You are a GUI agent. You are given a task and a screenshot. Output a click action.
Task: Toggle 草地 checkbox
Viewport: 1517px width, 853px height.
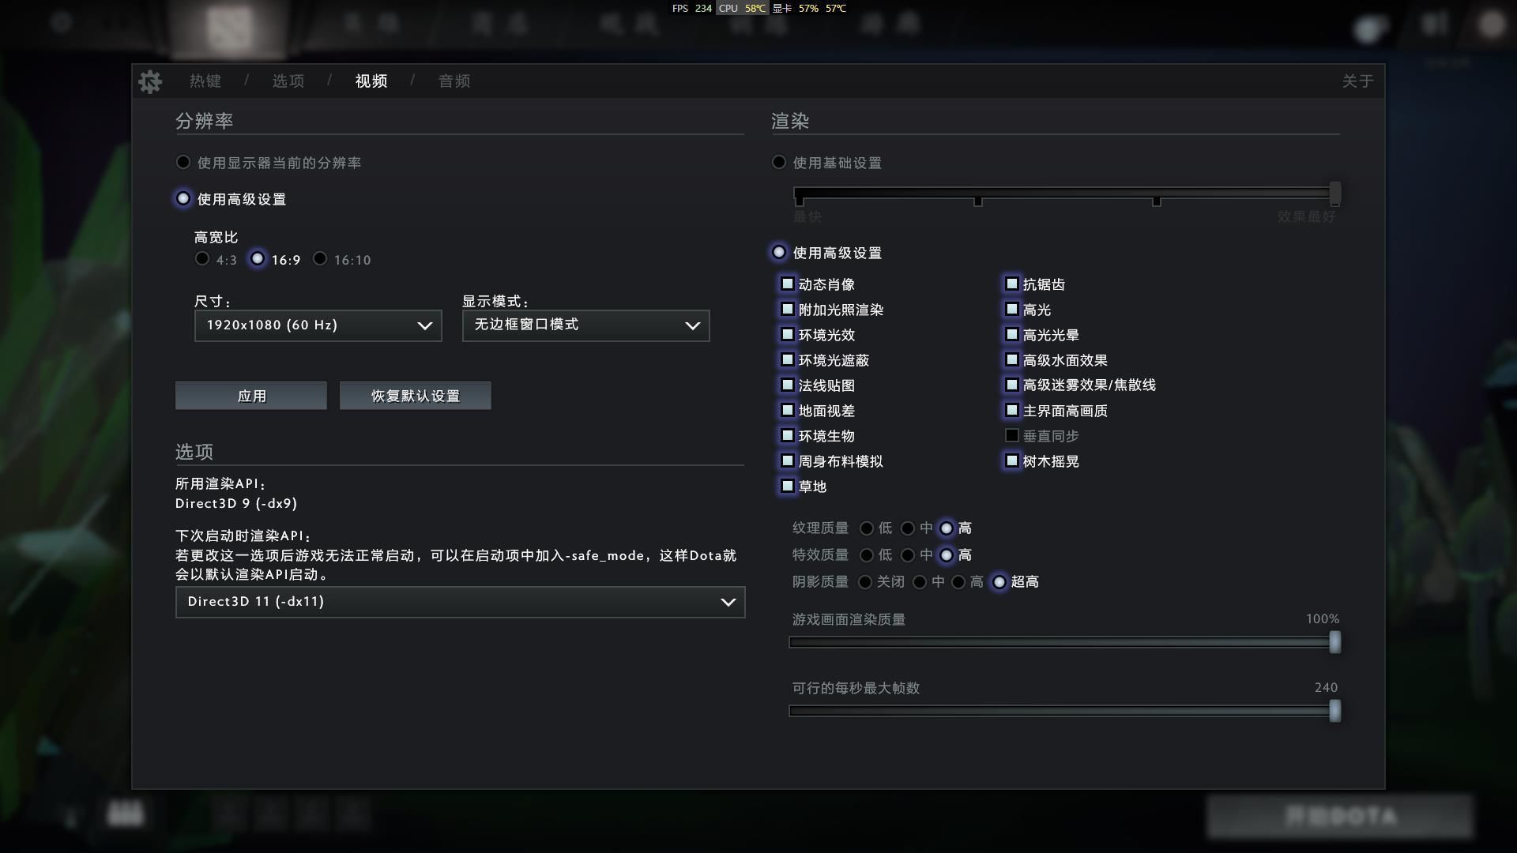(x=788, y=486)
